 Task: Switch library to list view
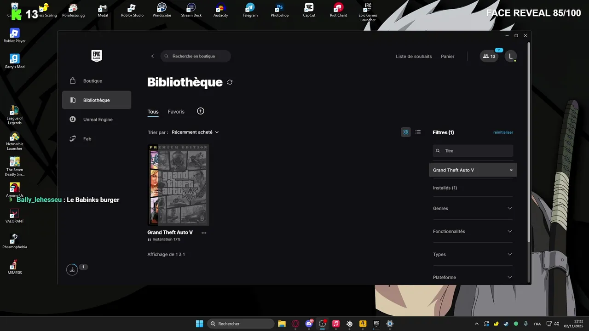click(x=418, y=132)
